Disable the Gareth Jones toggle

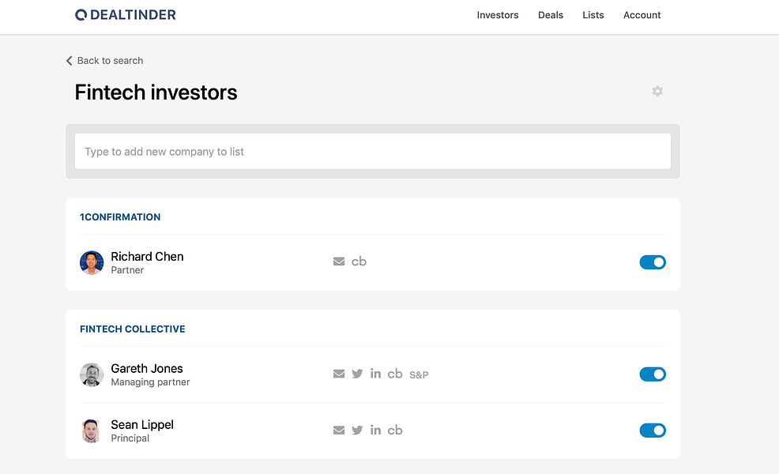[x=653, y=374]
